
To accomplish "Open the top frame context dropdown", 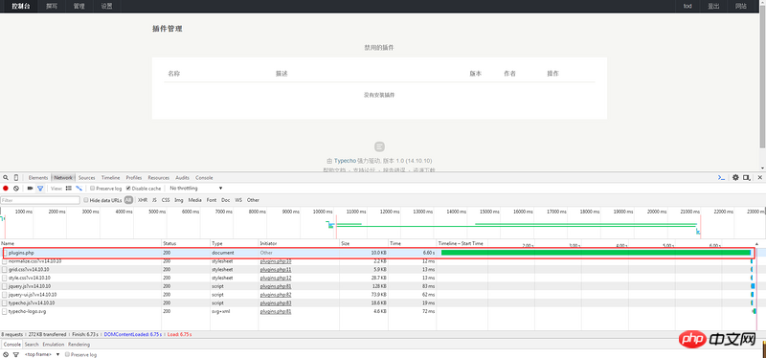I will [x=41, y=354].
